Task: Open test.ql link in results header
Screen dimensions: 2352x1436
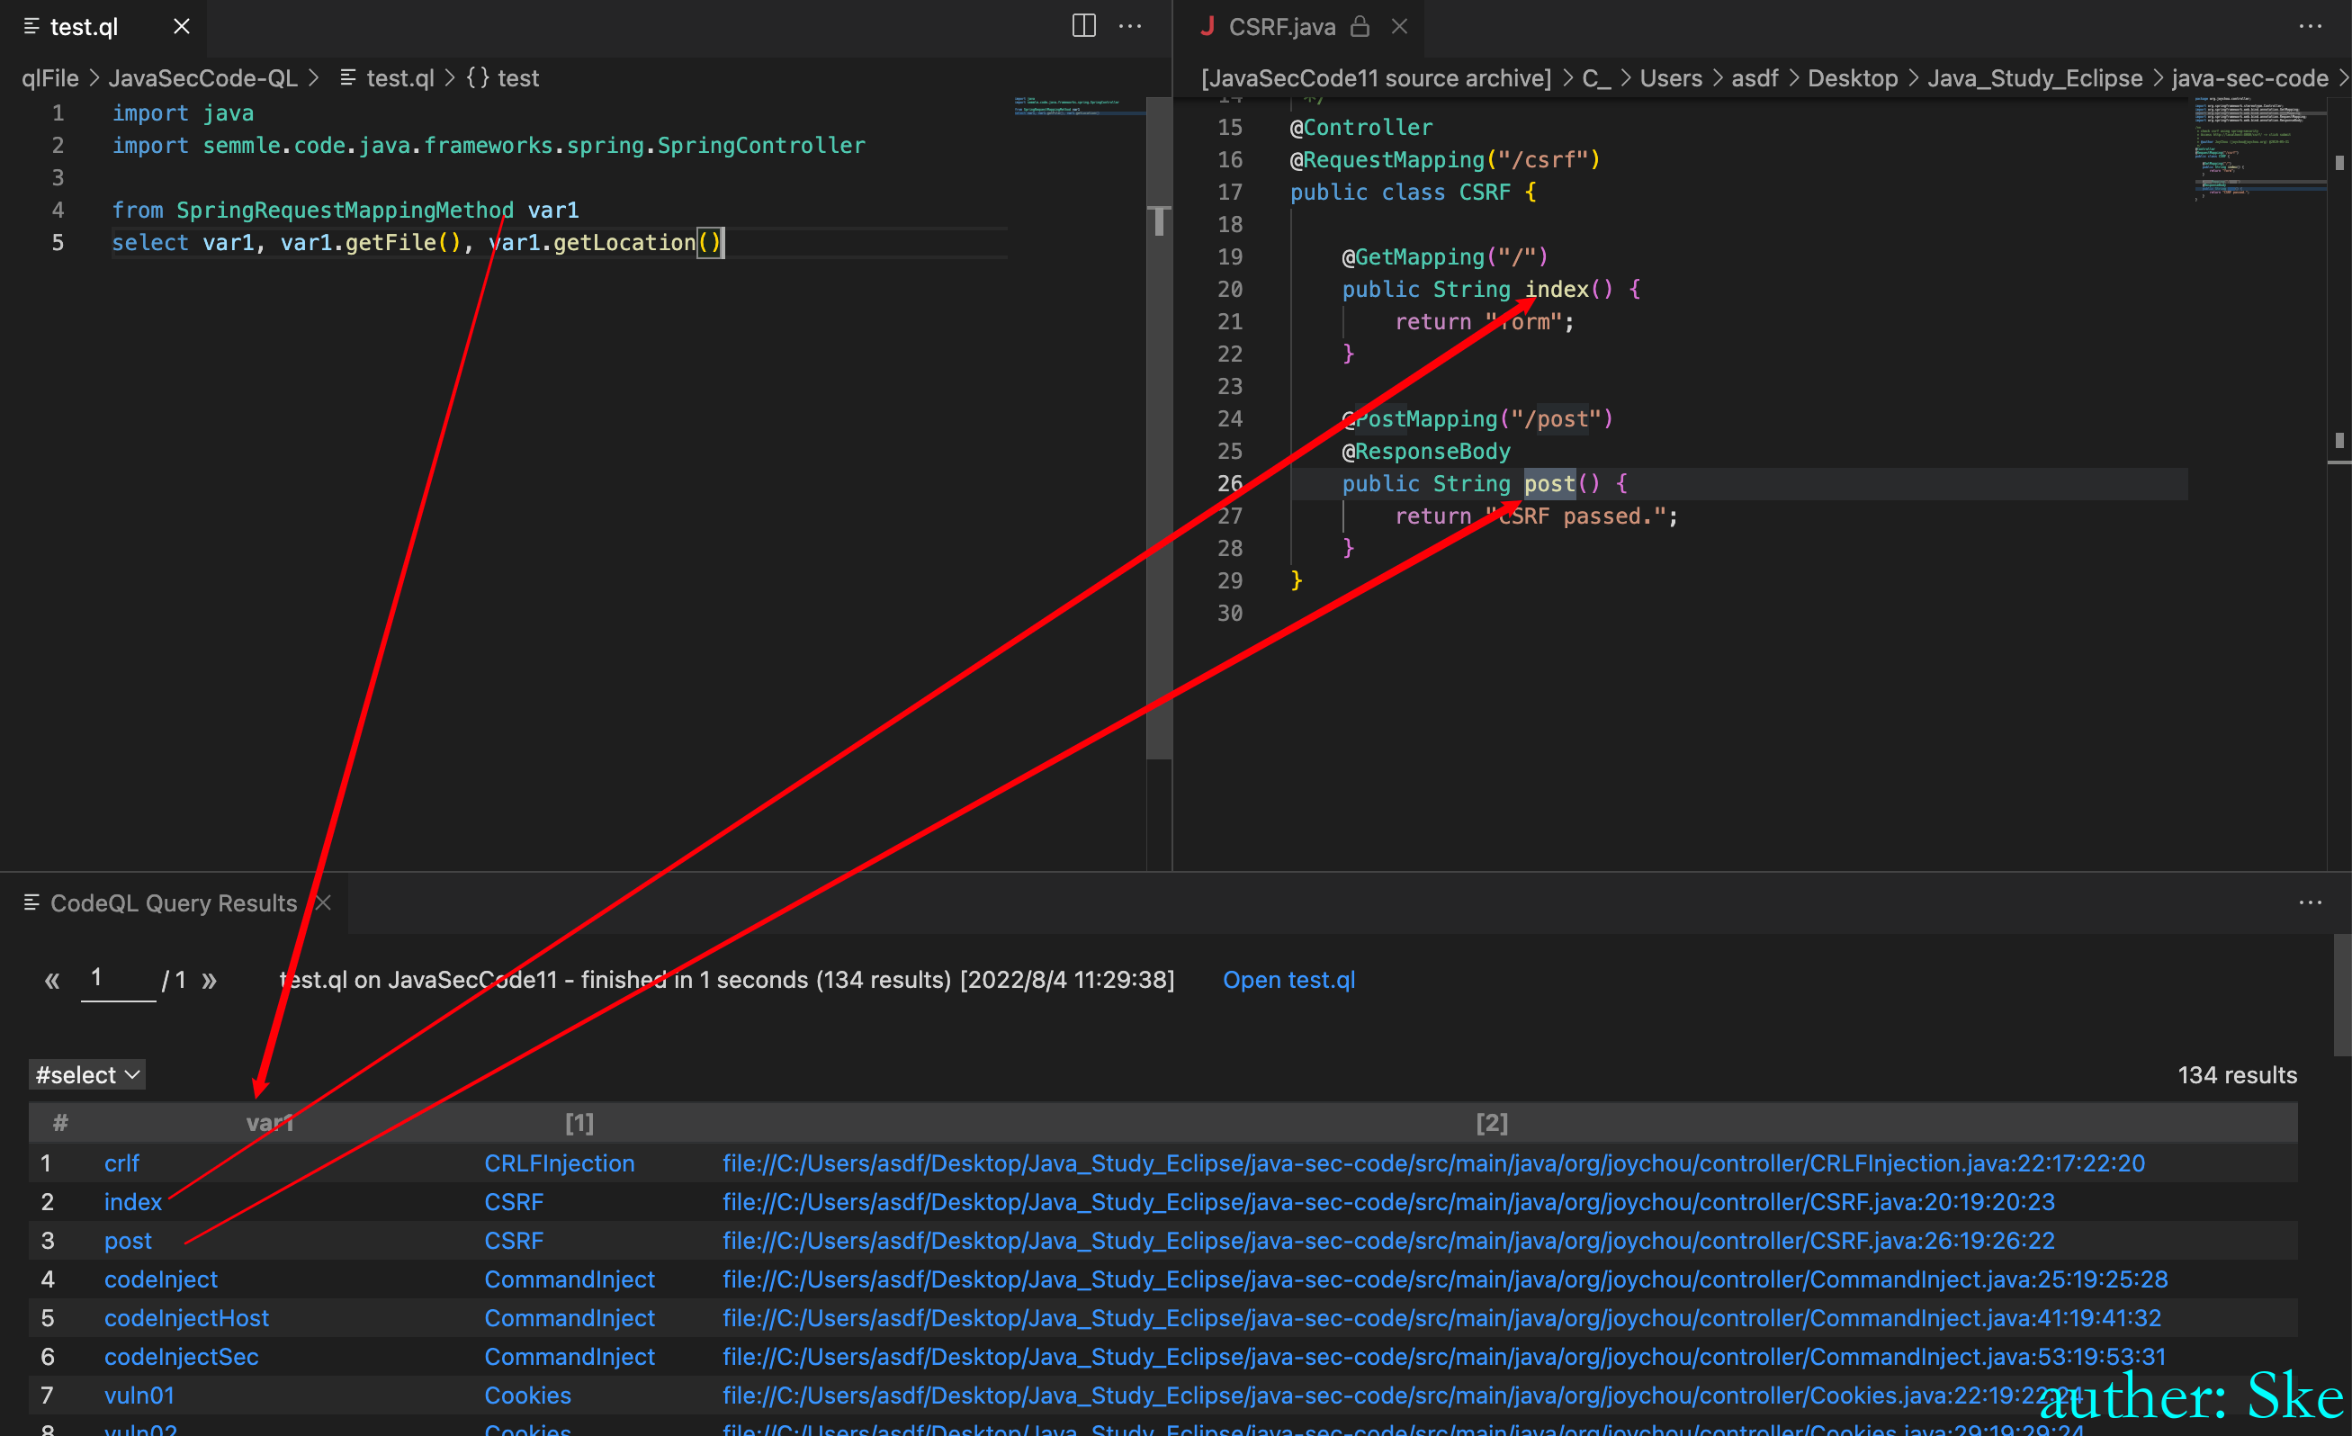Action: pos(1288,981)
